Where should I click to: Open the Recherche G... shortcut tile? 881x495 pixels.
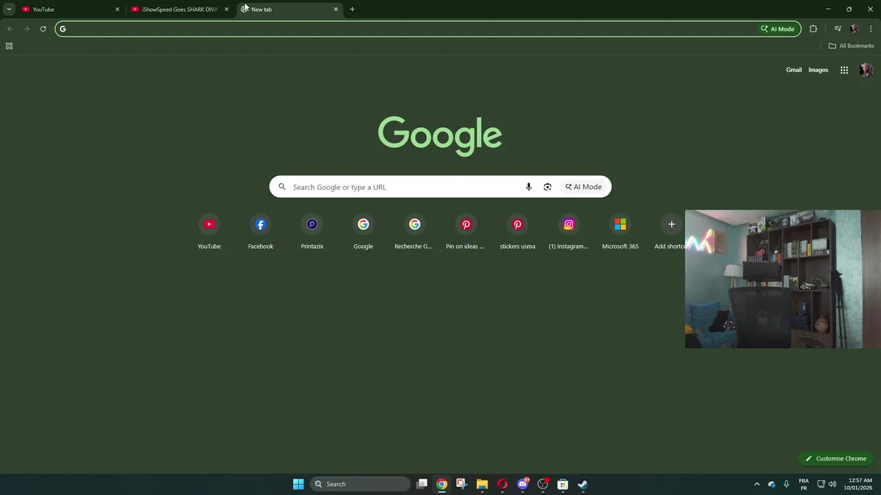pyautogui.click(x=414, y=232)
